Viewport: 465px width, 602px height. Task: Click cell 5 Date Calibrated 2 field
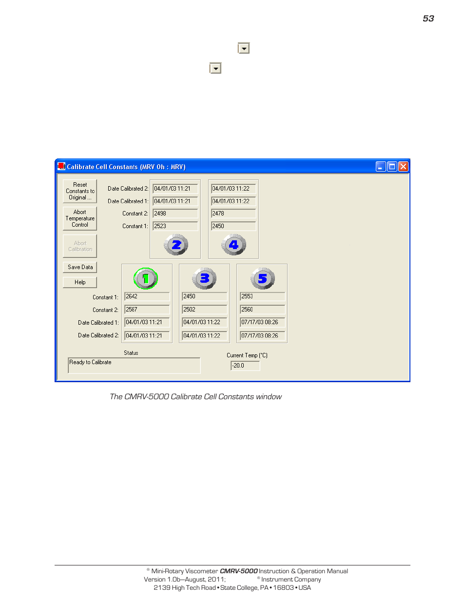263,335
